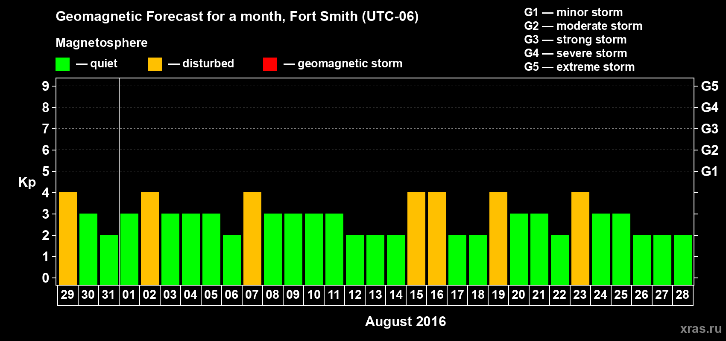Click the date label 27

pos(662,295)
